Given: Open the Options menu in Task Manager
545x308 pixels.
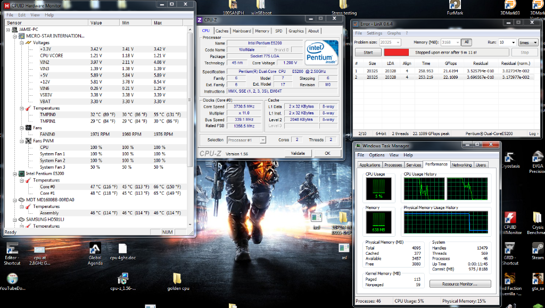Looking at the screenshot, I should (377, 155).
